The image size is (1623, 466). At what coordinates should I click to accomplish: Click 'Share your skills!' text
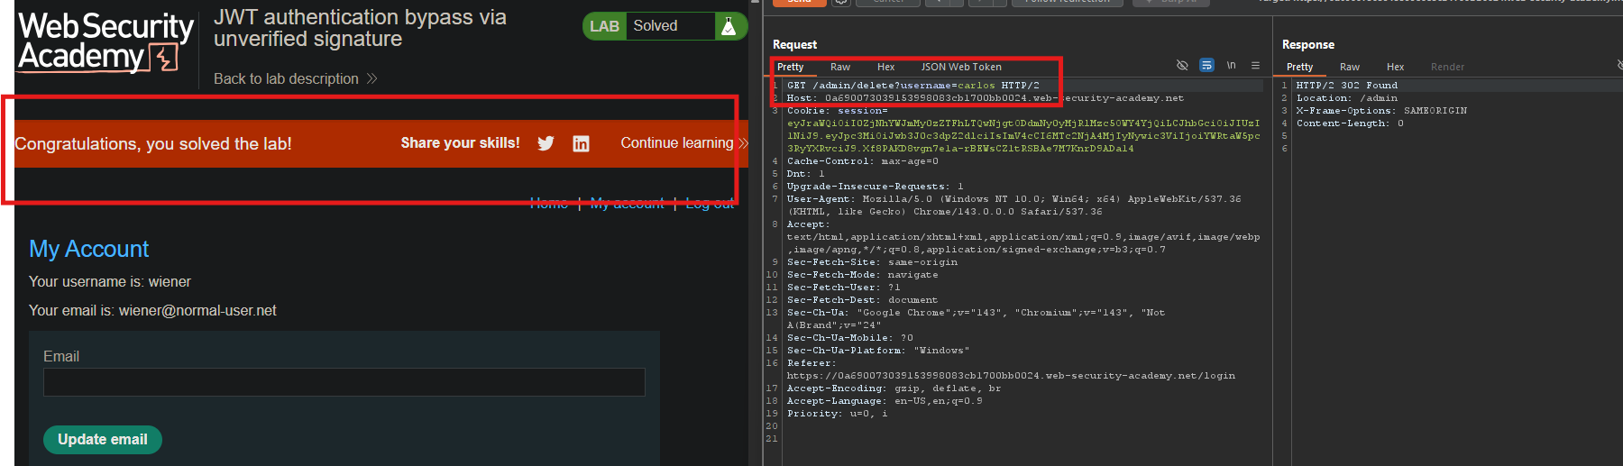(460, 143)
